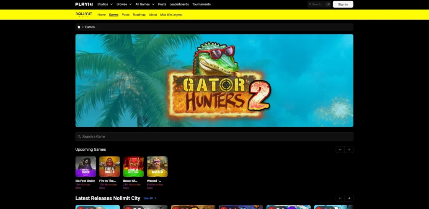Open Max Win Legend tab
429x209 pixels.
171,15
